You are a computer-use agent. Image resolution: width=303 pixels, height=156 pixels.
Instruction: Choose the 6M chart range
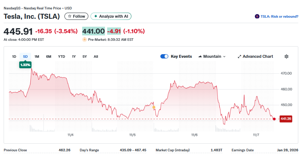click(x=49, y=56)
